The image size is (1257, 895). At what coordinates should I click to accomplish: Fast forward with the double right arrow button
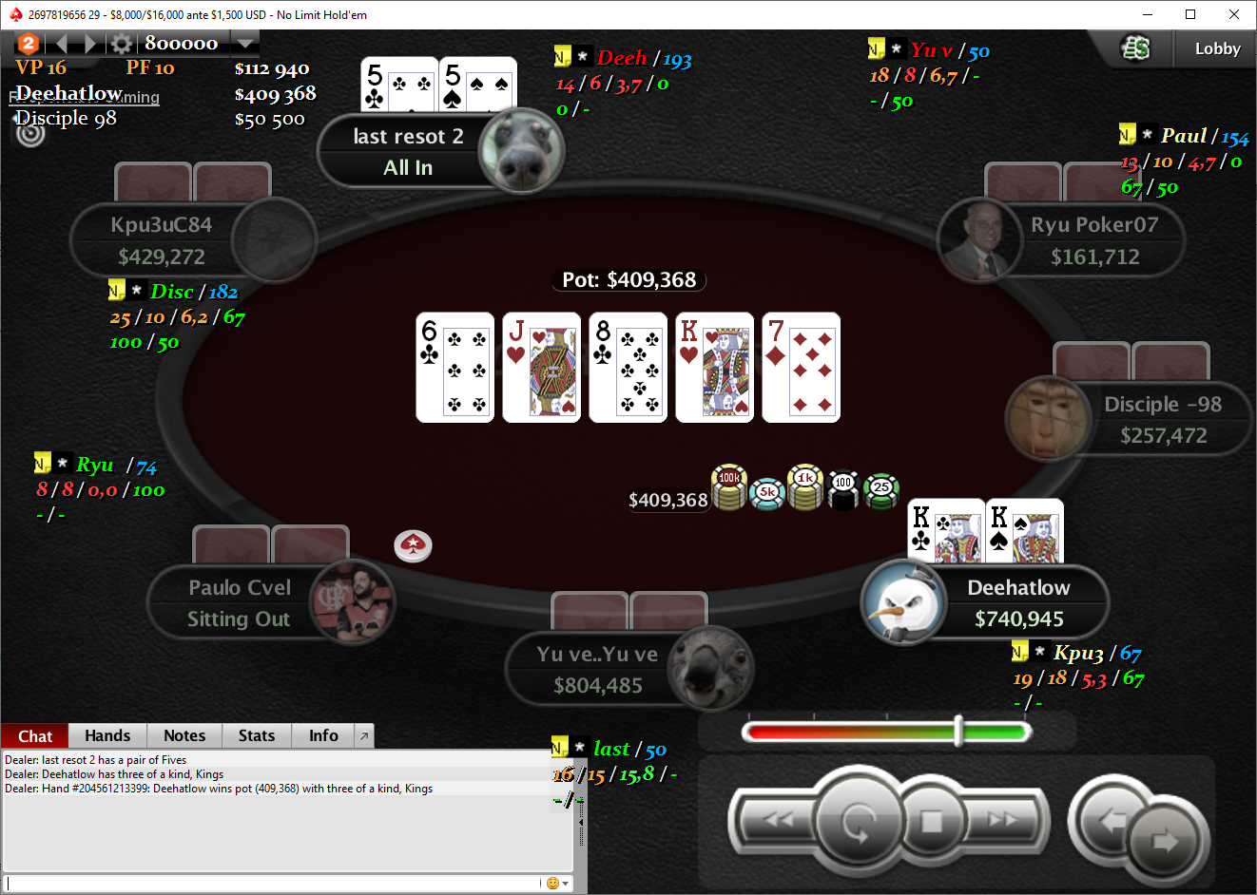(1000, 820)
